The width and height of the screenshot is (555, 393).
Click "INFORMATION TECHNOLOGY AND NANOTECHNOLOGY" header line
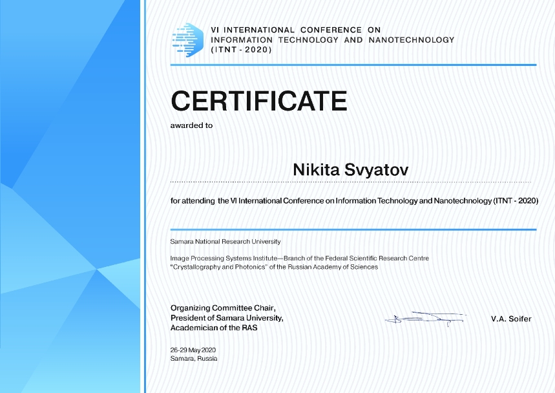tap(332, 40)
